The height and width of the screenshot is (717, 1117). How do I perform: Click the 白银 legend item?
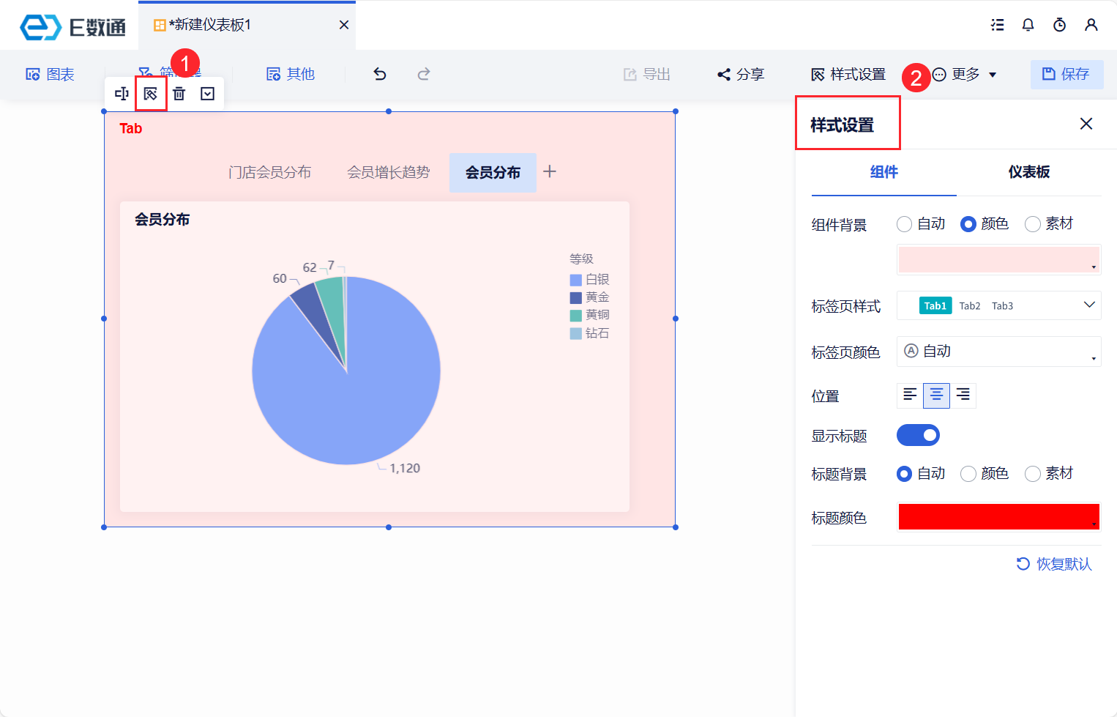click(x=590, y=279)
